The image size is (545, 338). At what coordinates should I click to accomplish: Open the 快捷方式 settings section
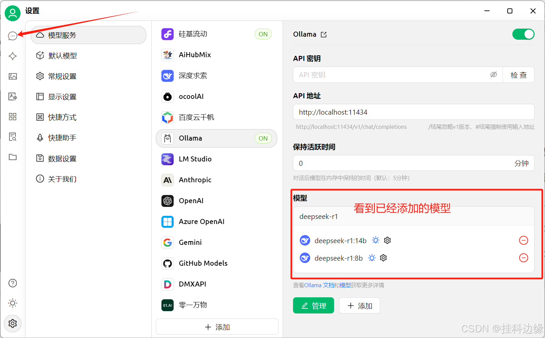pos(88,117)
